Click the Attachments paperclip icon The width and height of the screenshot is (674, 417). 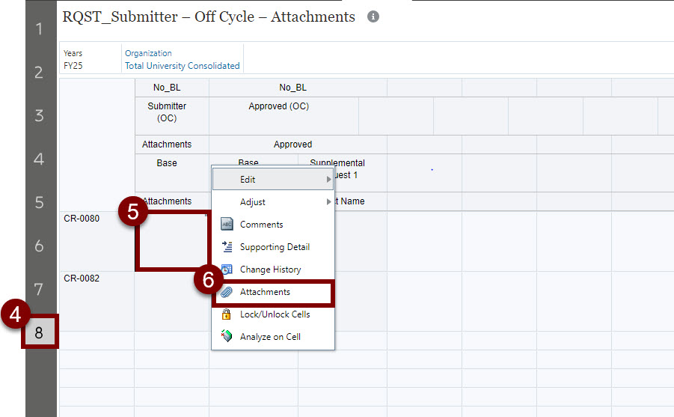(227, 292)
